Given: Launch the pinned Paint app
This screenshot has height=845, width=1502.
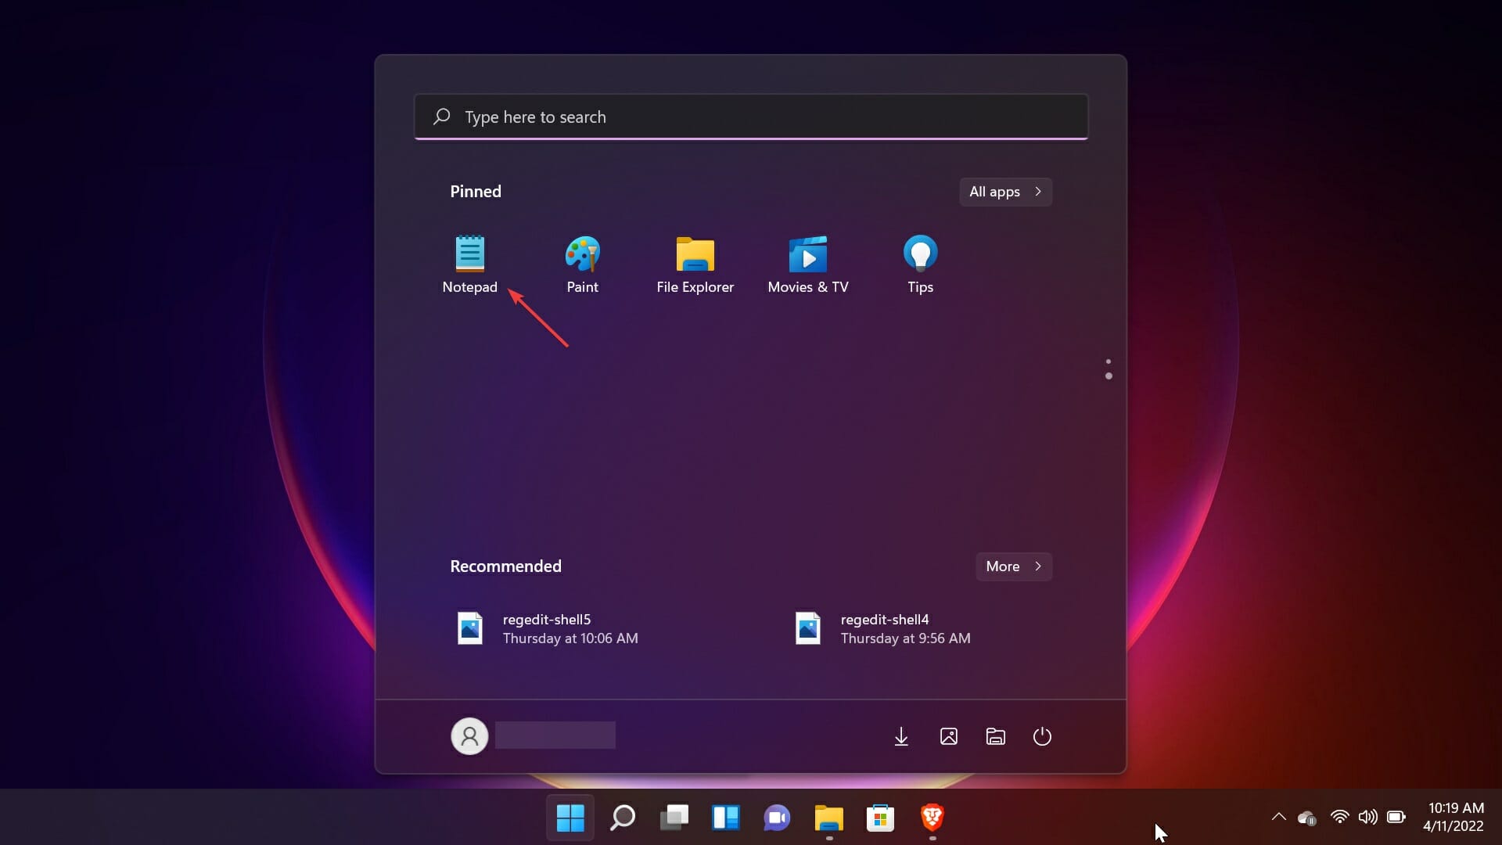Looking at the screenshot, I should tap(582, 264).
